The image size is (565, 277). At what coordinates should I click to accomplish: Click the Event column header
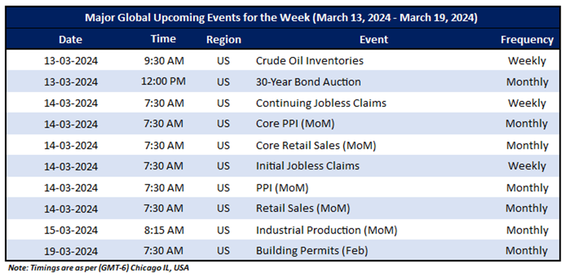tap(374, 40)
